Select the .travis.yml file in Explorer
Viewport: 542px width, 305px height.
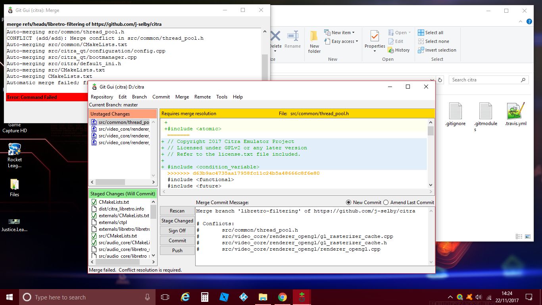pos(516,114)
